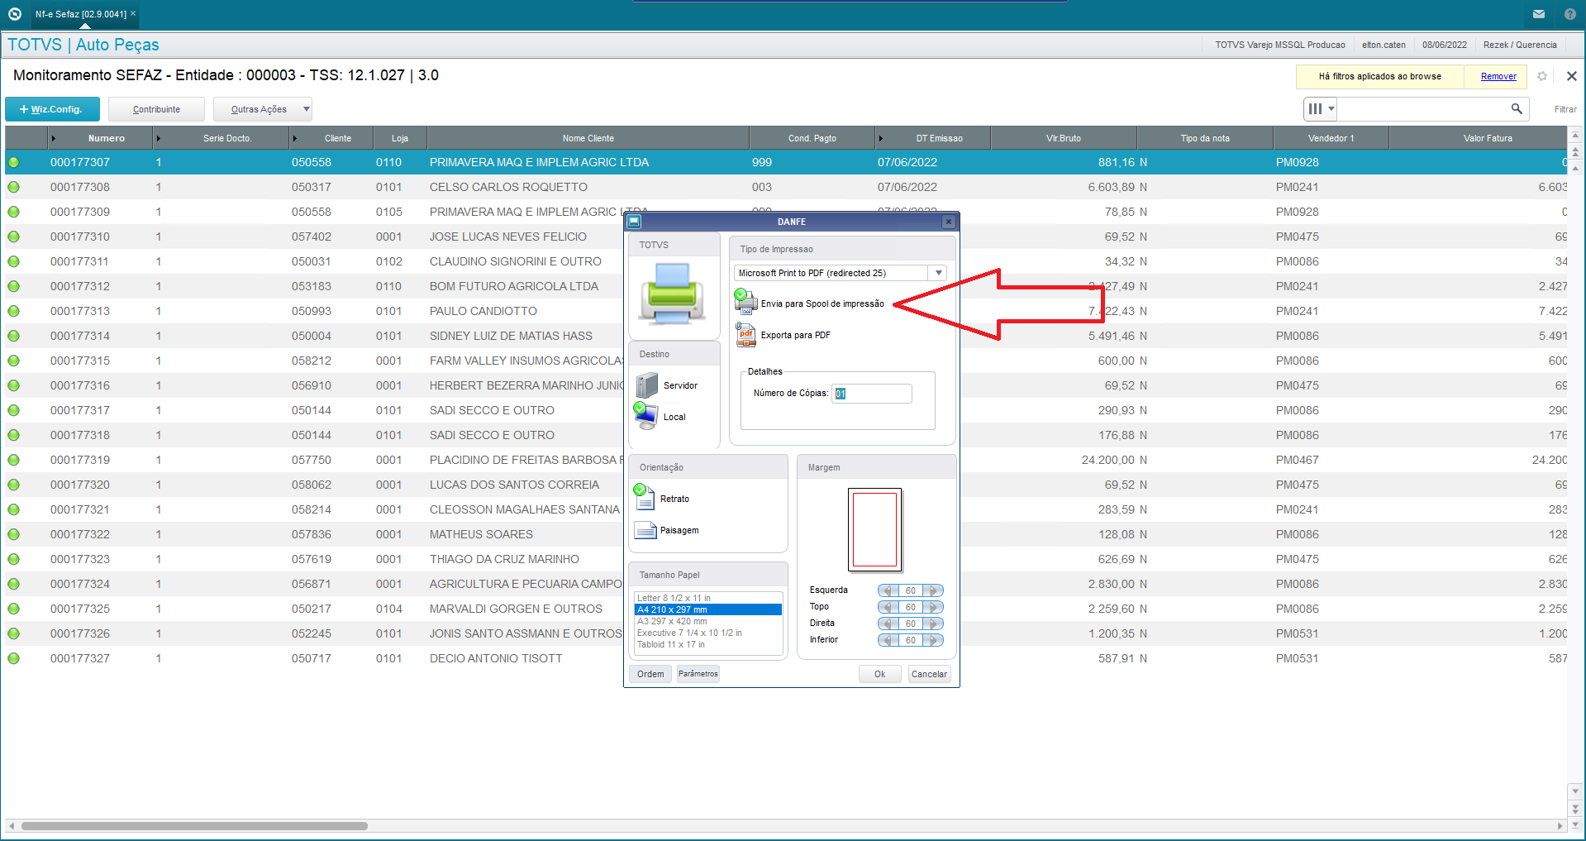Viewport: 1586px width, 841px height.
Task: Select Local as destination
Action: tap(661, 416)
